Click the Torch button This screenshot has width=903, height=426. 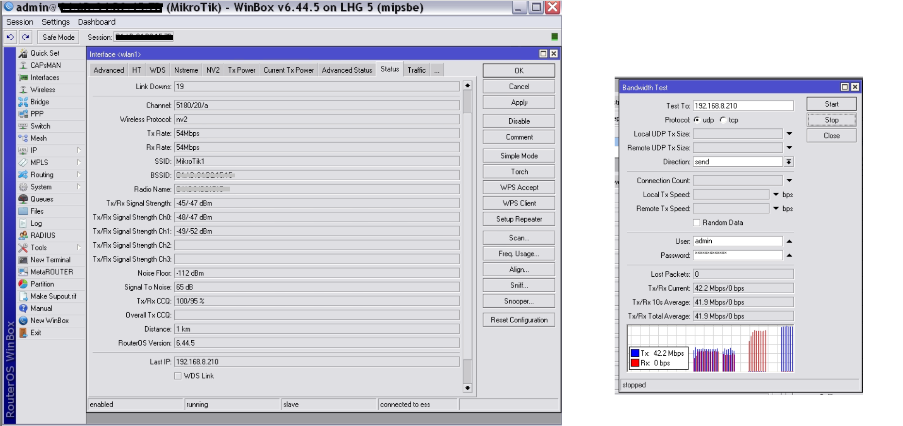pos(519,172)
